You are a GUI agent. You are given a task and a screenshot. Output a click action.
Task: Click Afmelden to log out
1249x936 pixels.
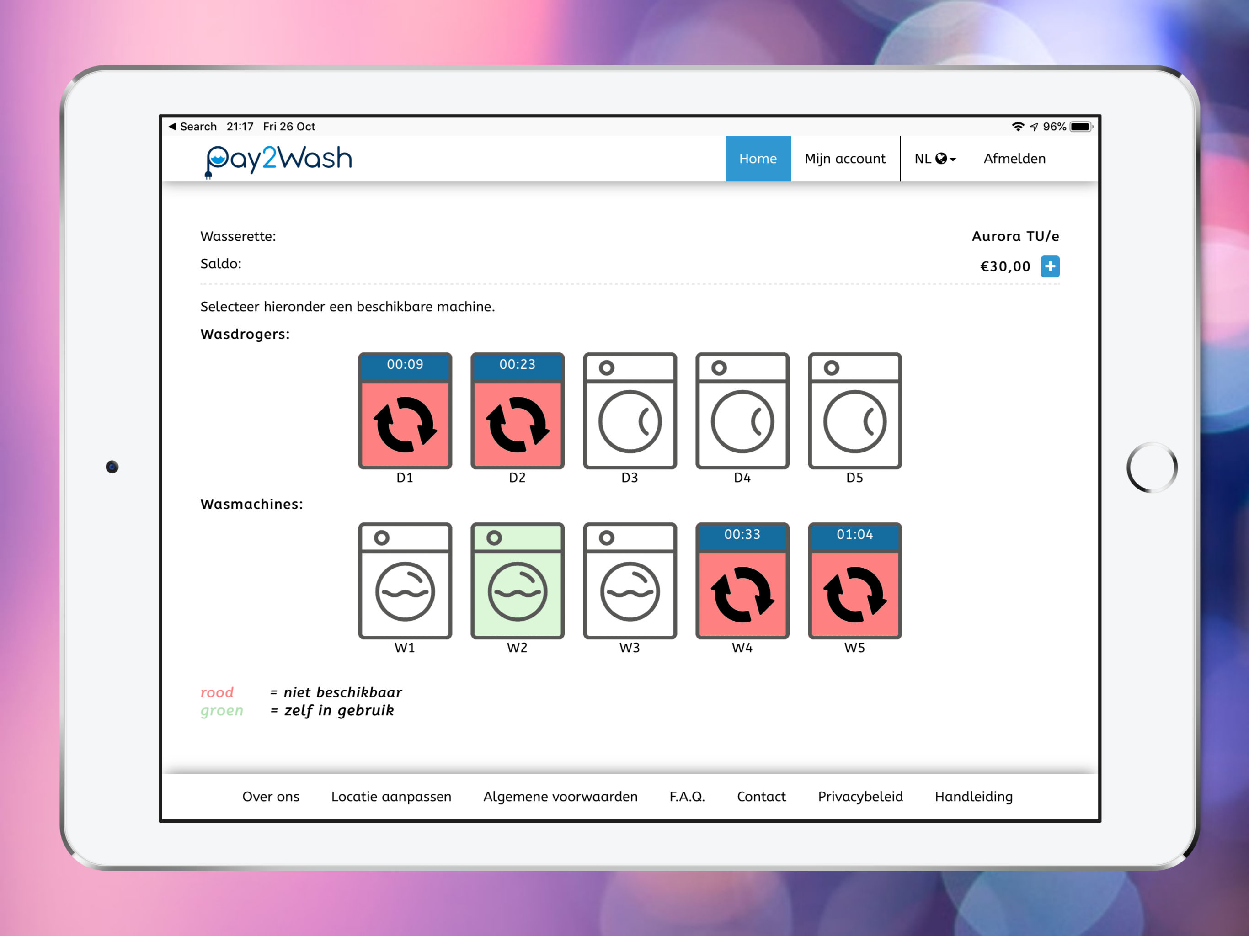click(1014, 159)
